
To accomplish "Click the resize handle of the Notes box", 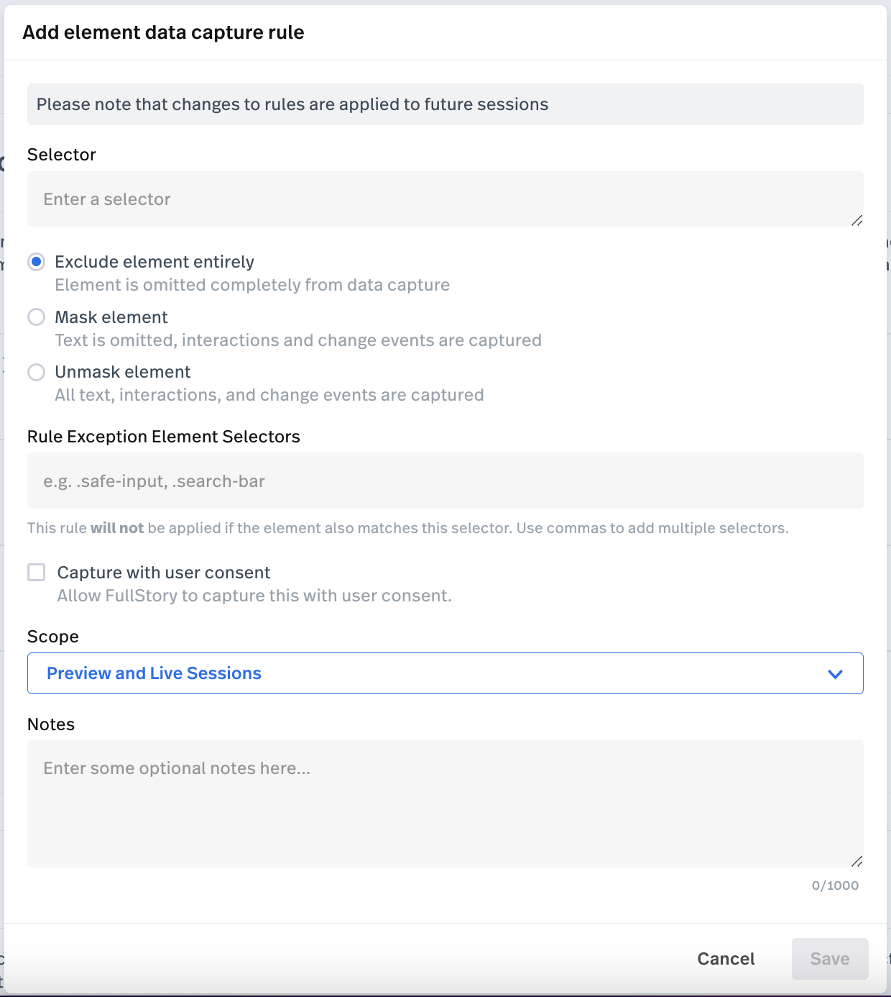I will tap(857, 861).
